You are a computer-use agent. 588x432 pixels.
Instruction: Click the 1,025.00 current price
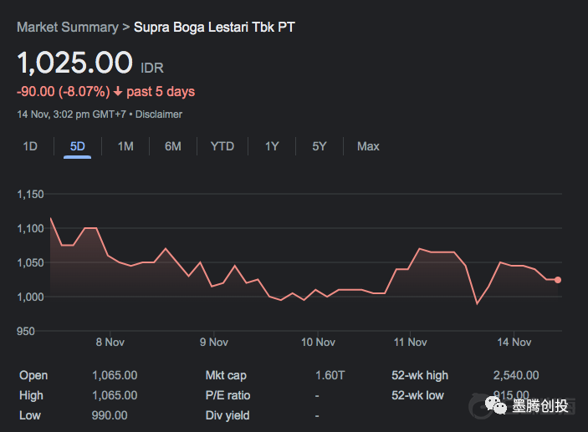pos(75,63)
